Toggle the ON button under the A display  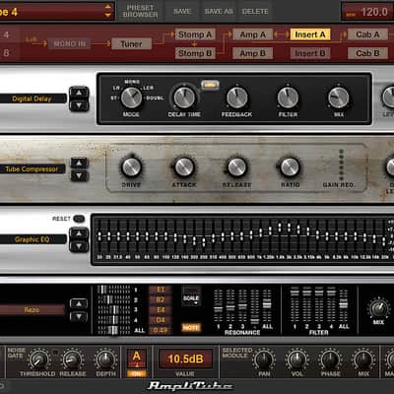pos(136,373)
